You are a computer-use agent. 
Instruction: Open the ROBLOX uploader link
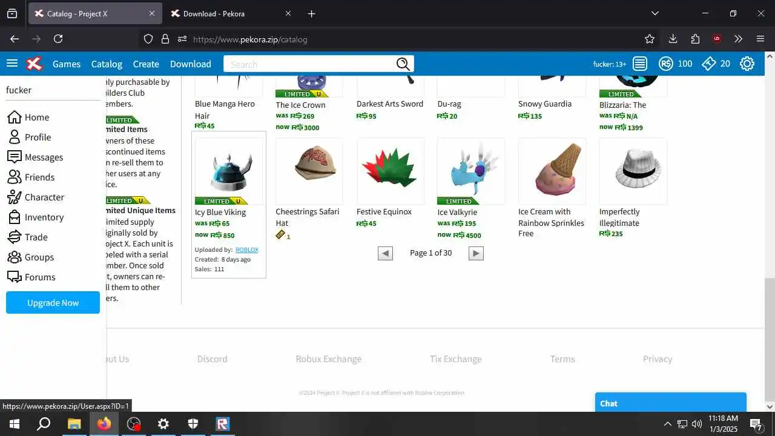247,249
